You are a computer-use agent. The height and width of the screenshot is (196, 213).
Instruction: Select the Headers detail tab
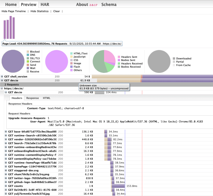click(17, 98)
